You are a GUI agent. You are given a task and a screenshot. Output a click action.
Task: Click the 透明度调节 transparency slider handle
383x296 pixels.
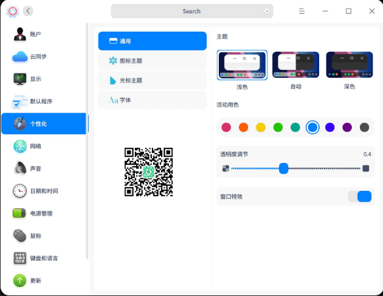(283, 168)
